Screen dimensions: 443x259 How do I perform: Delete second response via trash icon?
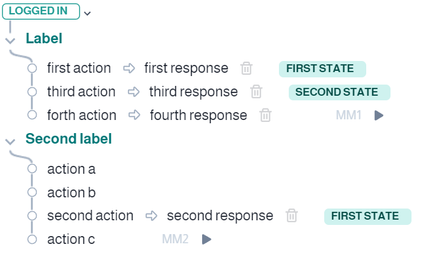click(291, 216)
